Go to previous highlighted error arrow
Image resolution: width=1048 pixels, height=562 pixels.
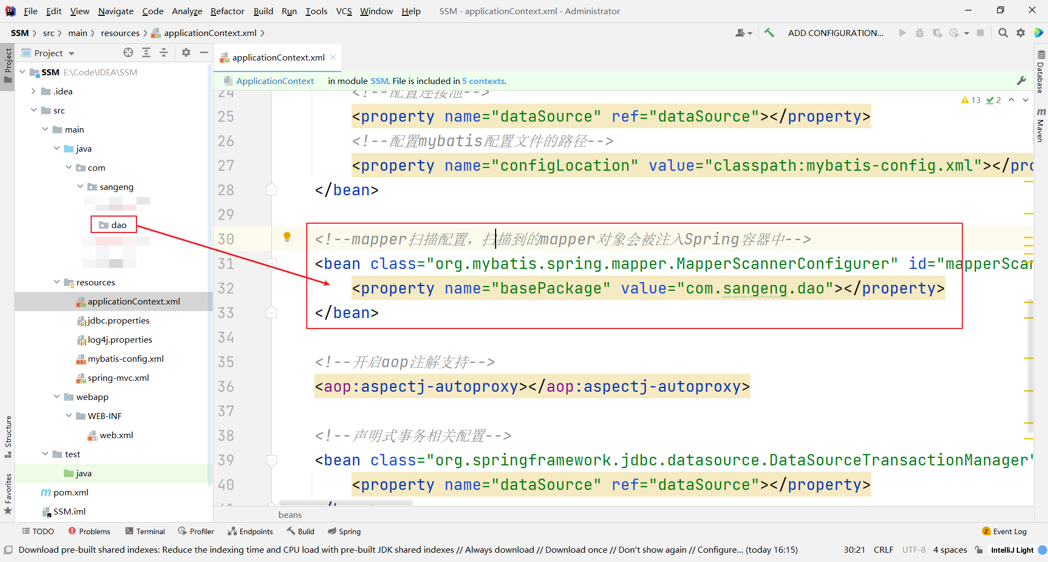(1011, 100)
